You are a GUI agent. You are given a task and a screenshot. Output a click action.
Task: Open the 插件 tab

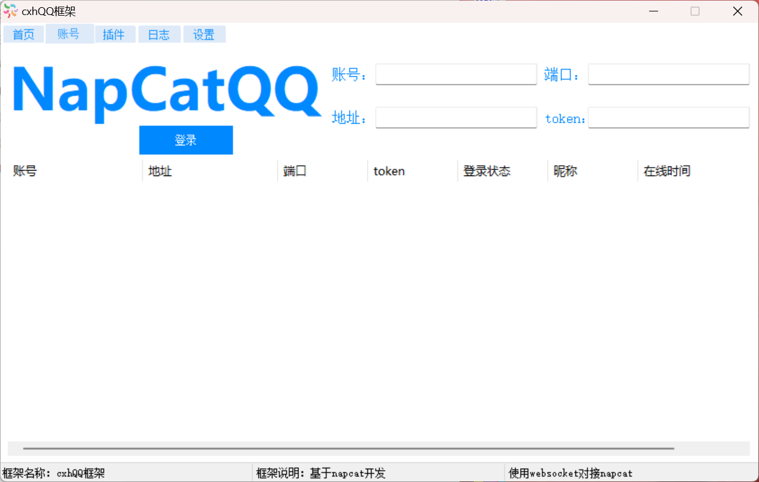click(113, 35)
